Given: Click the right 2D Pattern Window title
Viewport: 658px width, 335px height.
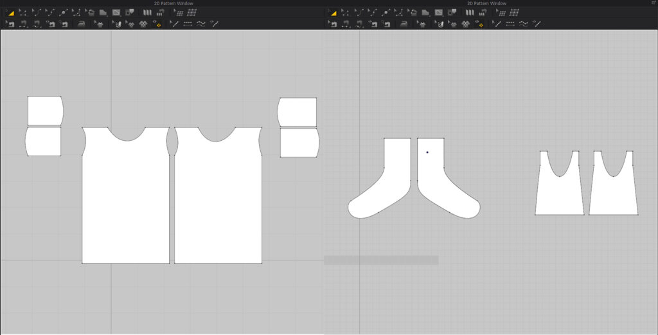Looking at the screenshot, I should point(486,3).
